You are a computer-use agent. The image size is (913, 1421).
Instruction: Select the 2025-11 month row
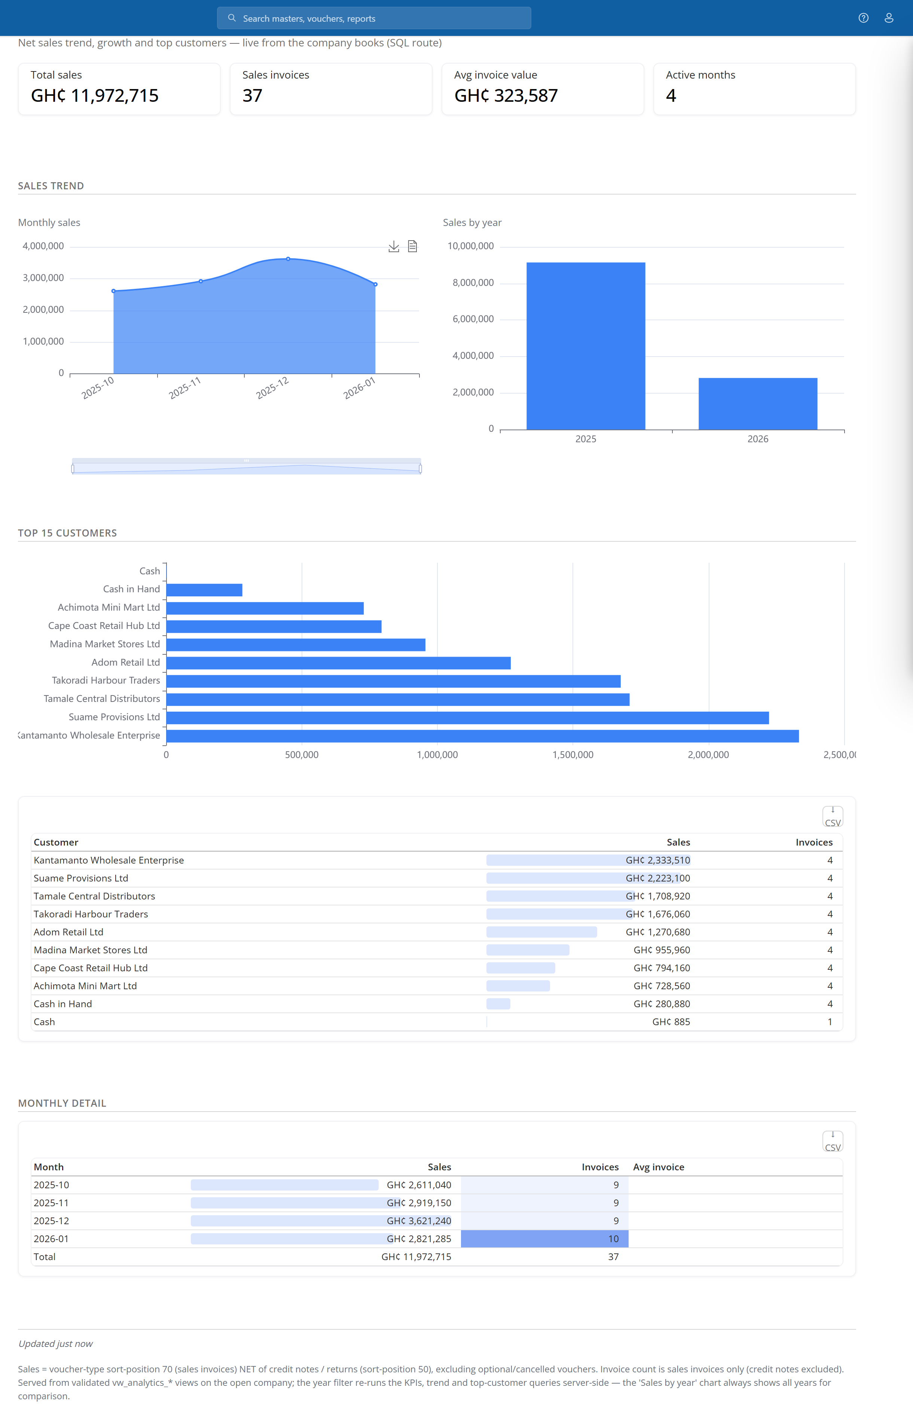pos(437,1203)
